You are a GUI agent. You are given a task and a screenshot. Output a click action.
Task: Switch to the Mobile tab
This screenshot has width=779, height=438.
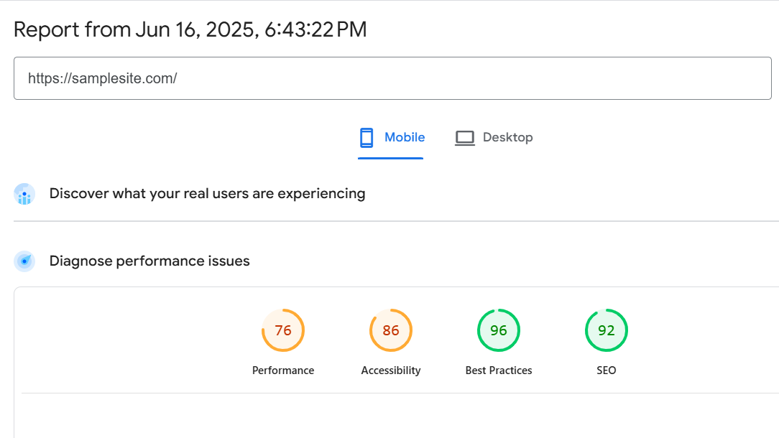pos(391,137)
